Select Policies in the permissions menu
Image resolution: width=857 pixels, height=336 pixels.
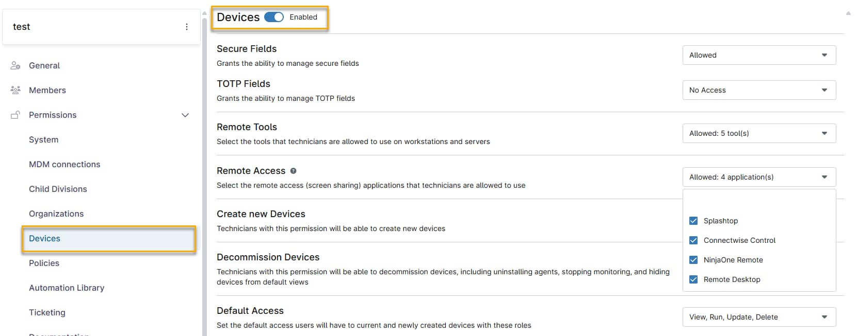click(44, 263)
